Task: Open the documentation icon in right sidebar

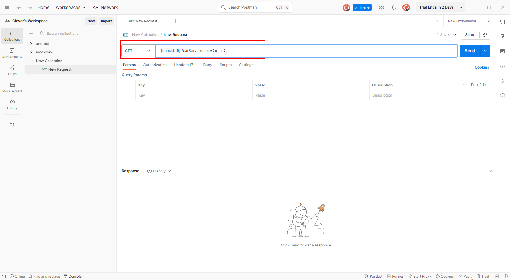Action: point(503,37)
